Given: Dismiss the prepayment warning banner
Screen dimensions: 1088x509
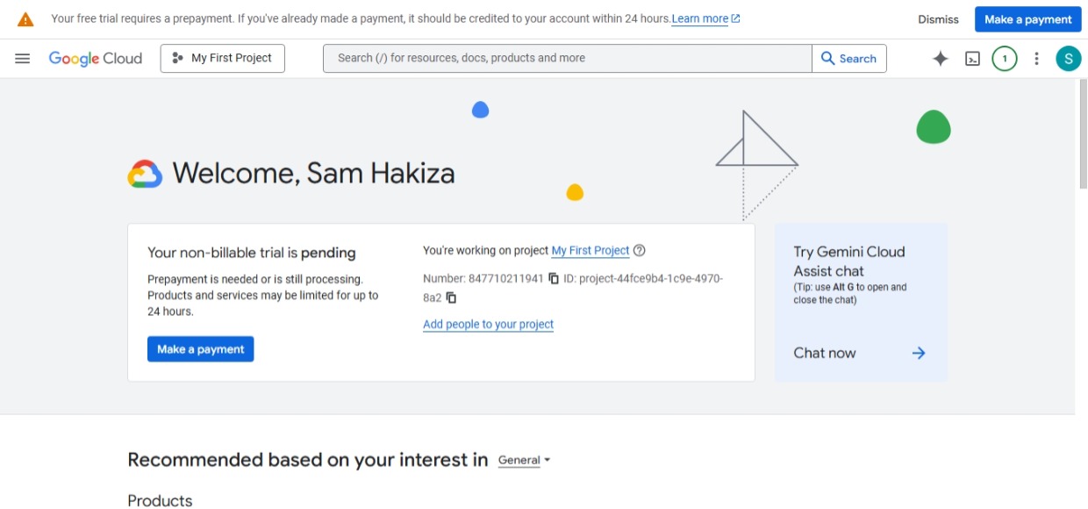Looking at the screenshot, I should pos(938,19).
